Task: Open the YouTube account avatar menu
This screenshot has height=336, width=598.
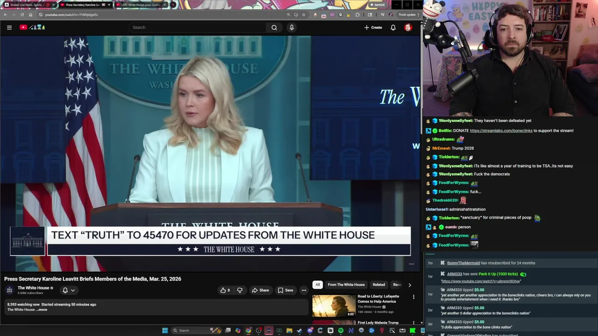Action: coord(408,28)
